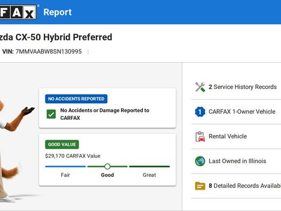Click the GOOD VALUE green badge

(62, 144)
